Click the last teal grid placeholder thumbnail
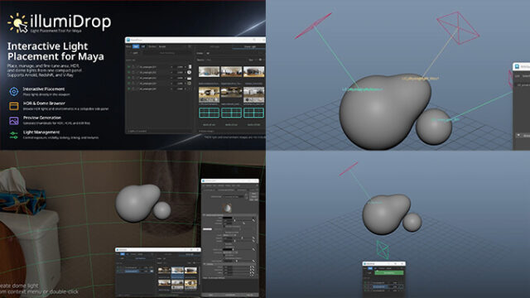This screenshot has width=530, height=298. (x=254, y=113)
